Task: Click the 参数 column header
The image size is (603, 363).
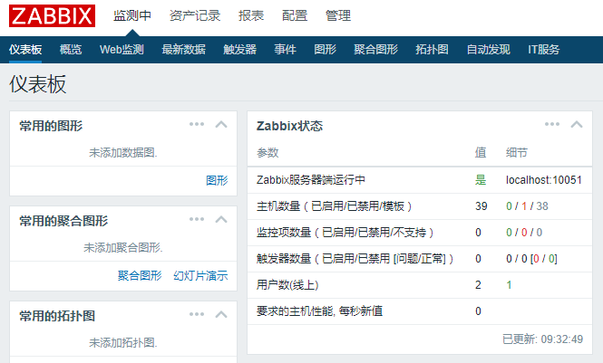Action: tap(267, 153)
